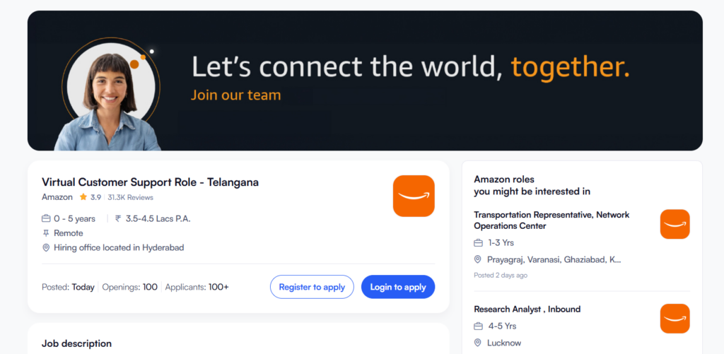Image resolution: width=724 pixels, height=354 pixels.
Task: Click the location marker beside Hyderabad office
Action: (47, 248)
